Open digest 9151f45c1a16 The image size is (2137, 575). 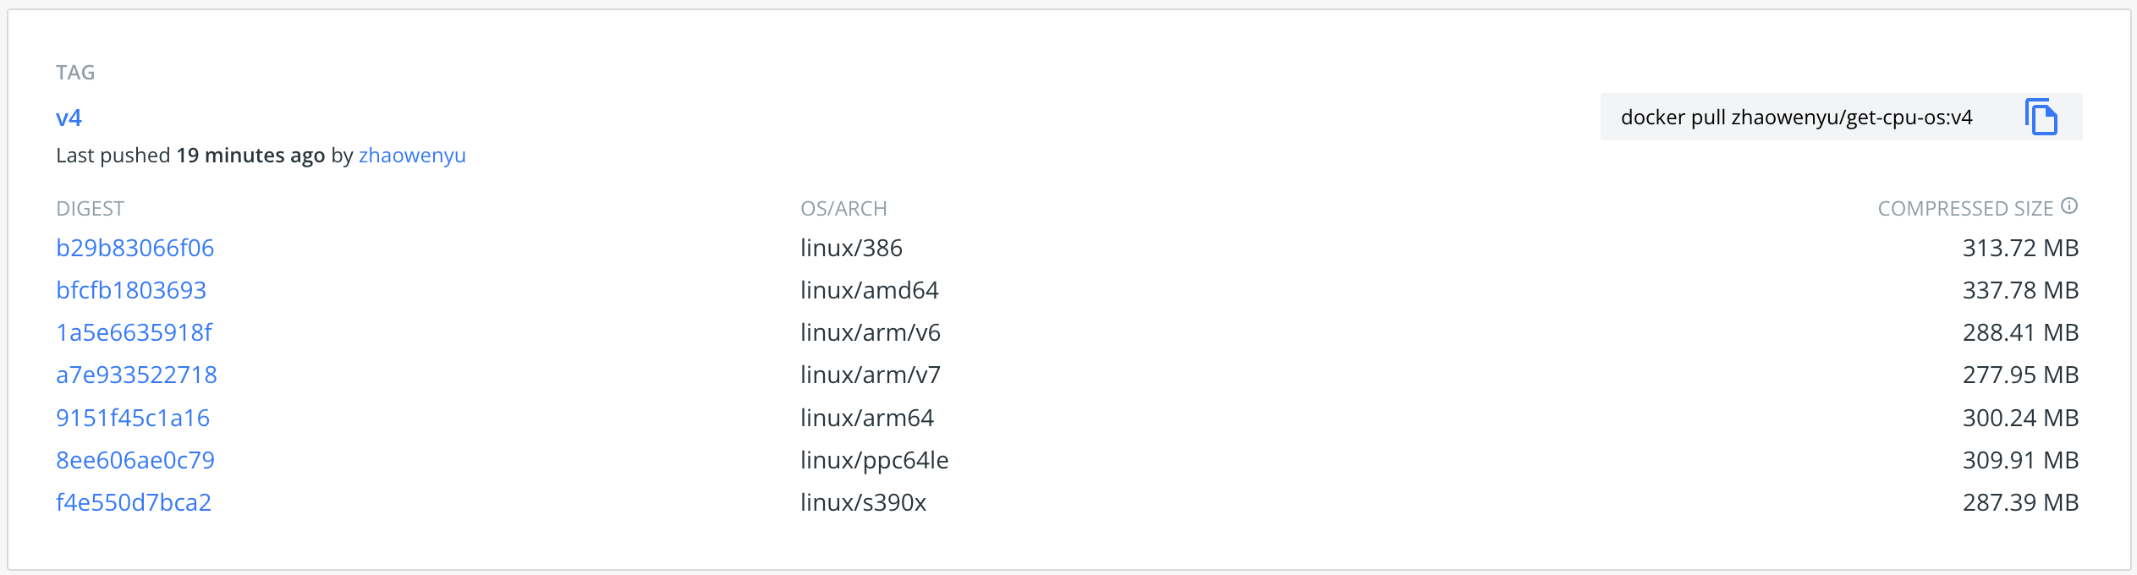(132, 417)
